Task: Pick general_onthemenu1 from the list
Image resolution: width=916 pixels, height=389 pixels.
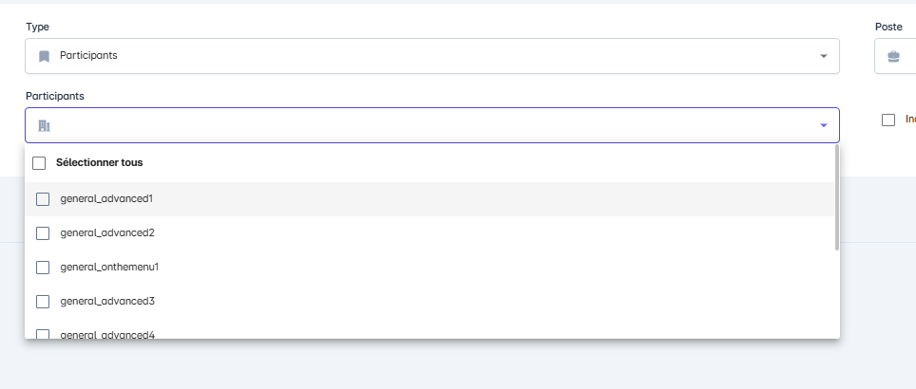Action: [109, 268]
